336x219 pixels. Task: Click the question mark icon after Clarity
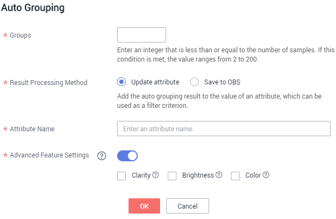(156, 175)
